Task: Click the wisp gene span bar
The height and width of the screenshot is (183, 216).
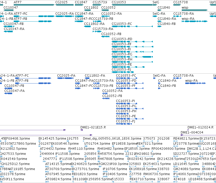Action: tap(195, 10)
